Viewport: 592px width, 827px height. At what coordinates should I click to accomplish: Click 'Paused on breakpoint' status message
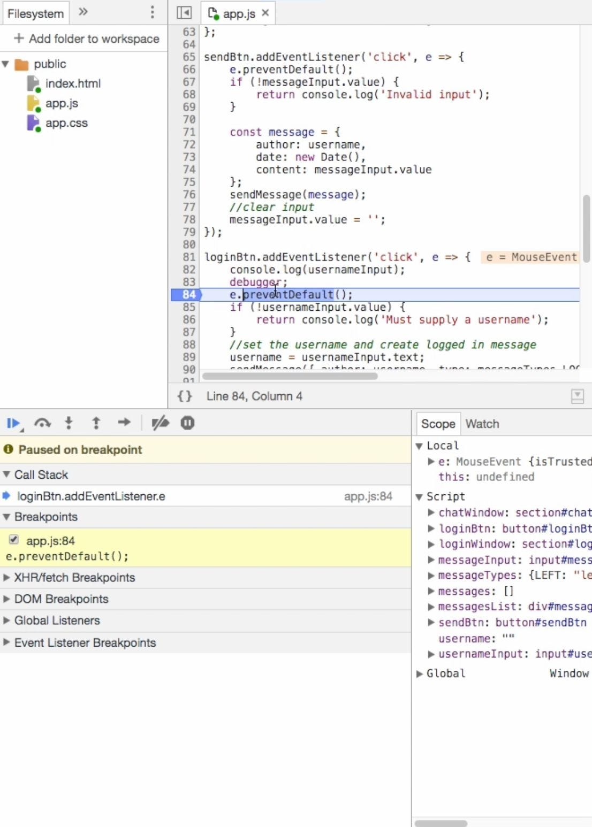pos(80,450)
